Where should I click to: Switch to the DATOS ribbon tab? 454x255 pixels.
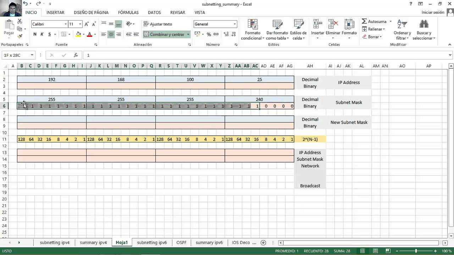(154, 12)
